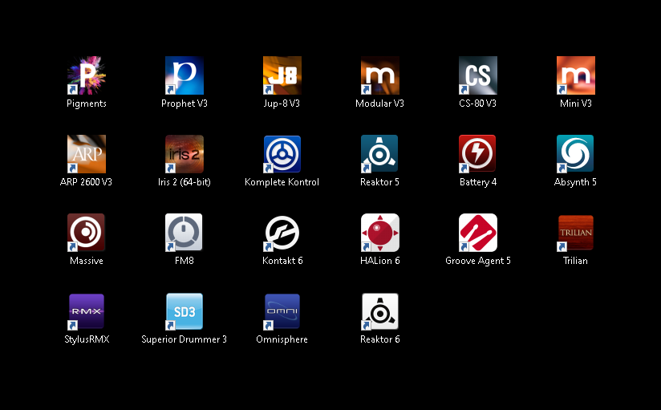
Task: Click the Reaktor 6 white icon
Action: point(379,311)
